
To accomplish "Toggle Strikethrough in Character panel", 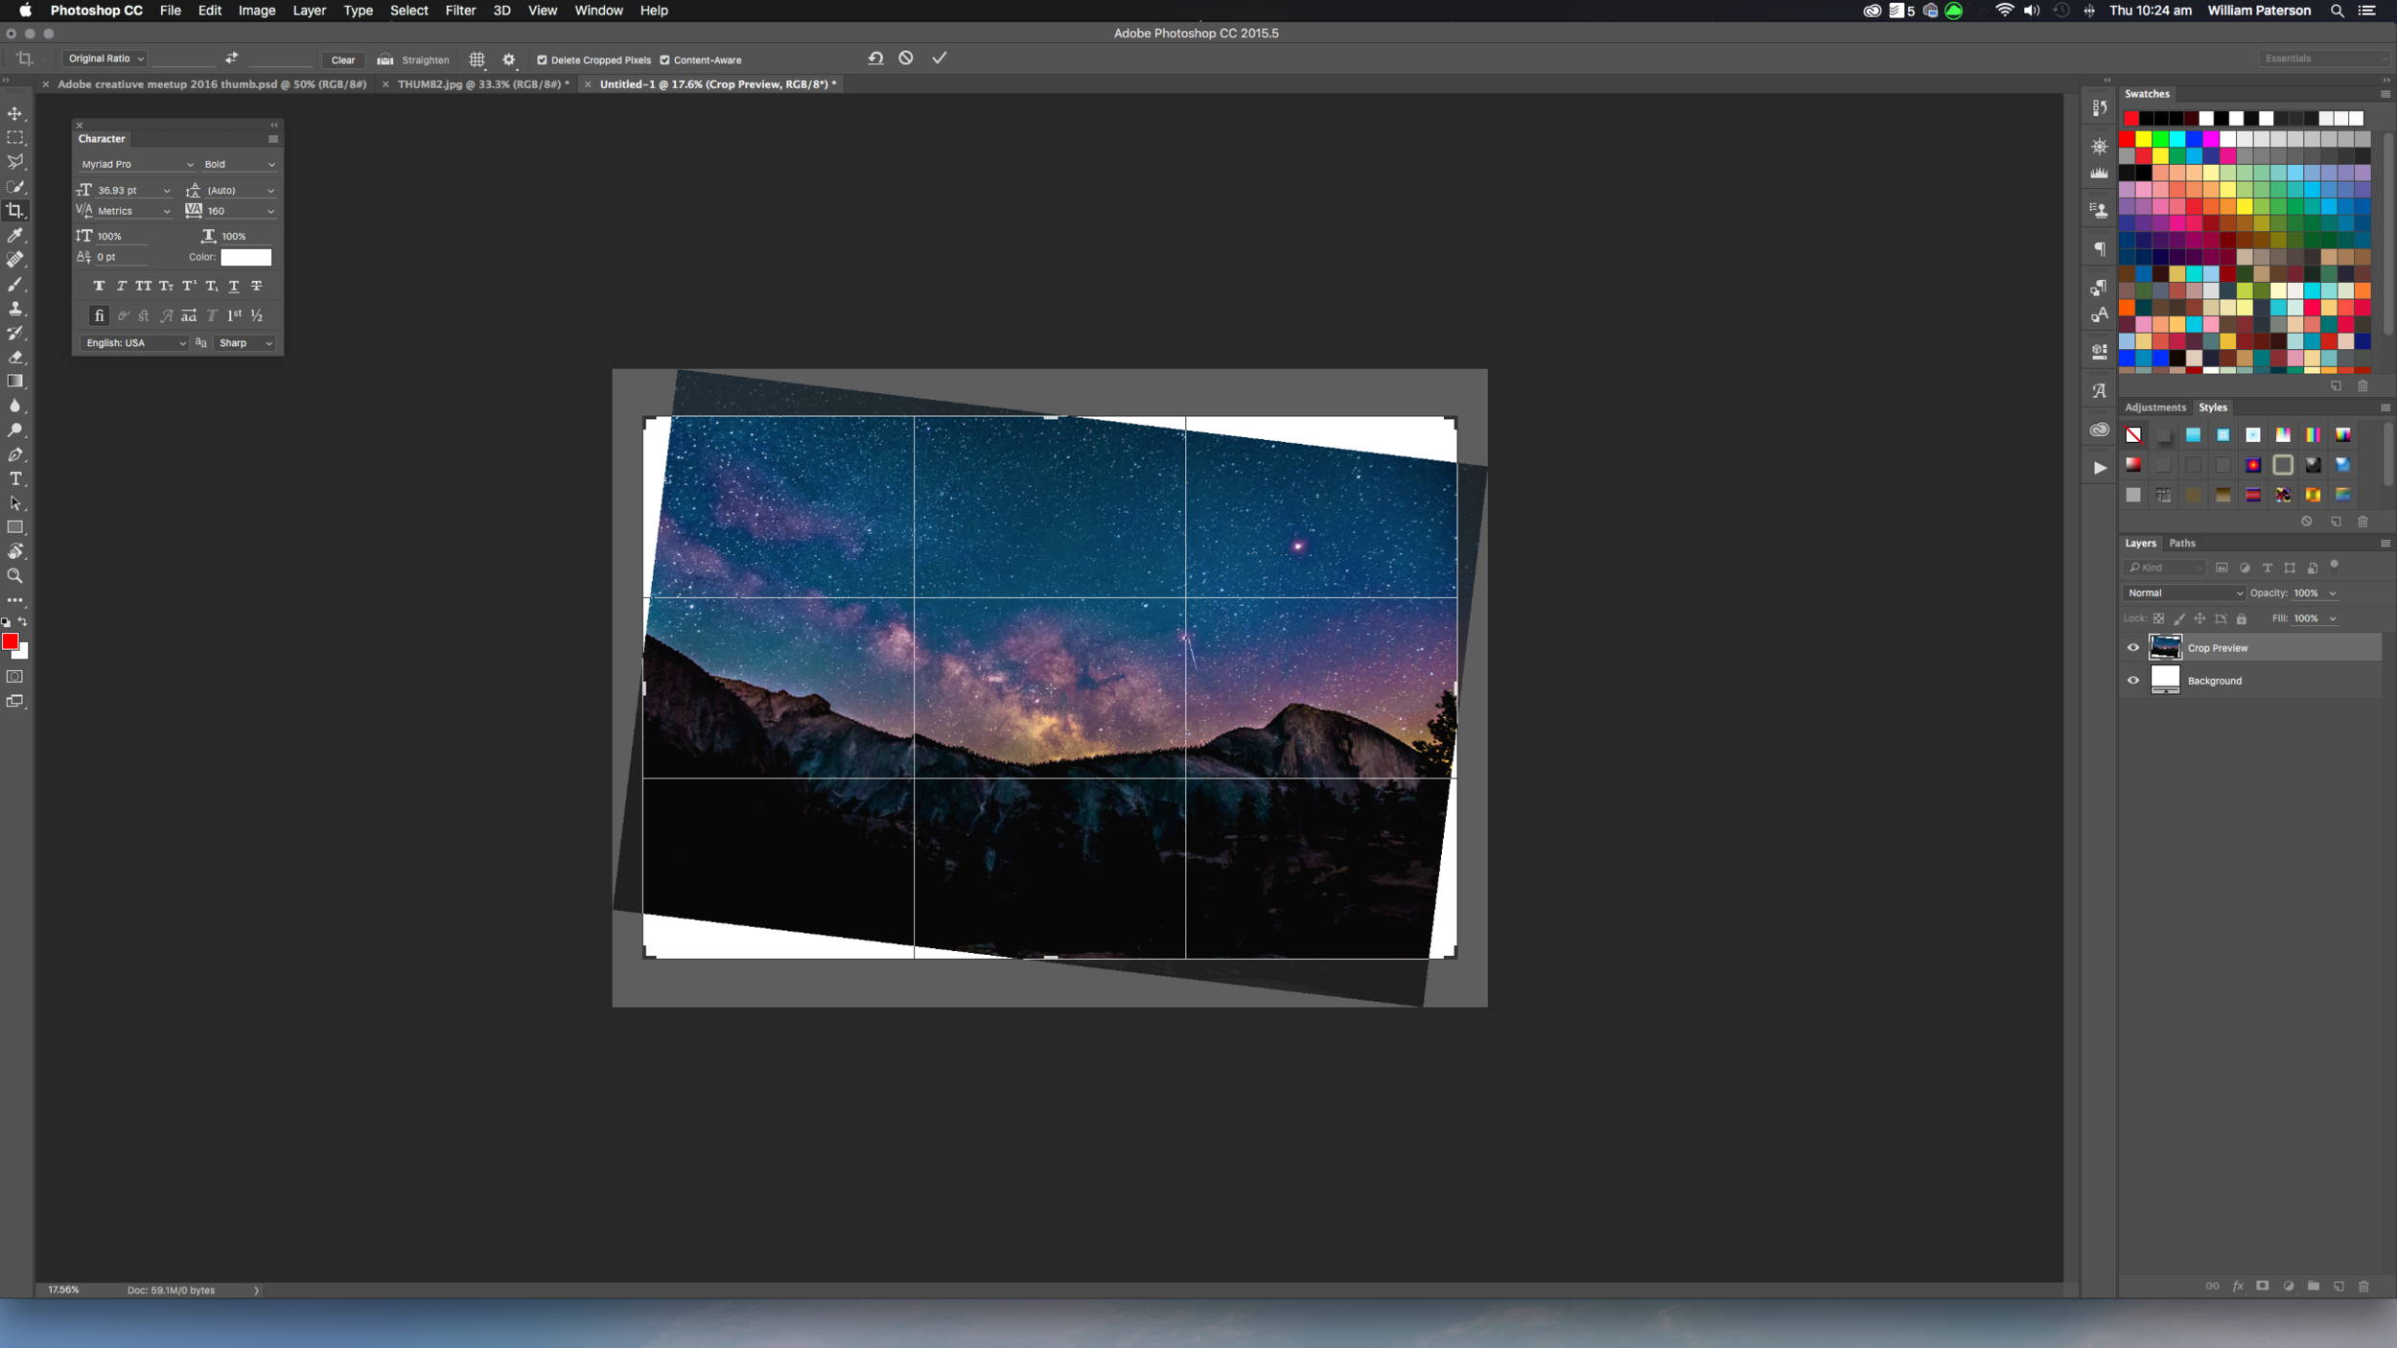I will point(257,286).
